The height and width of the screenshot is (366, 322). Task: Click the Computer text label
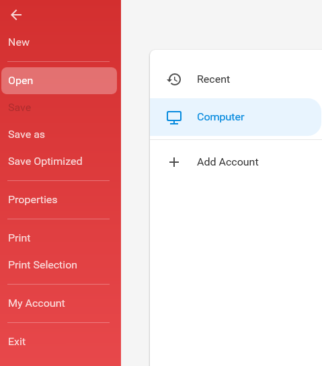(x=220, y=117)
